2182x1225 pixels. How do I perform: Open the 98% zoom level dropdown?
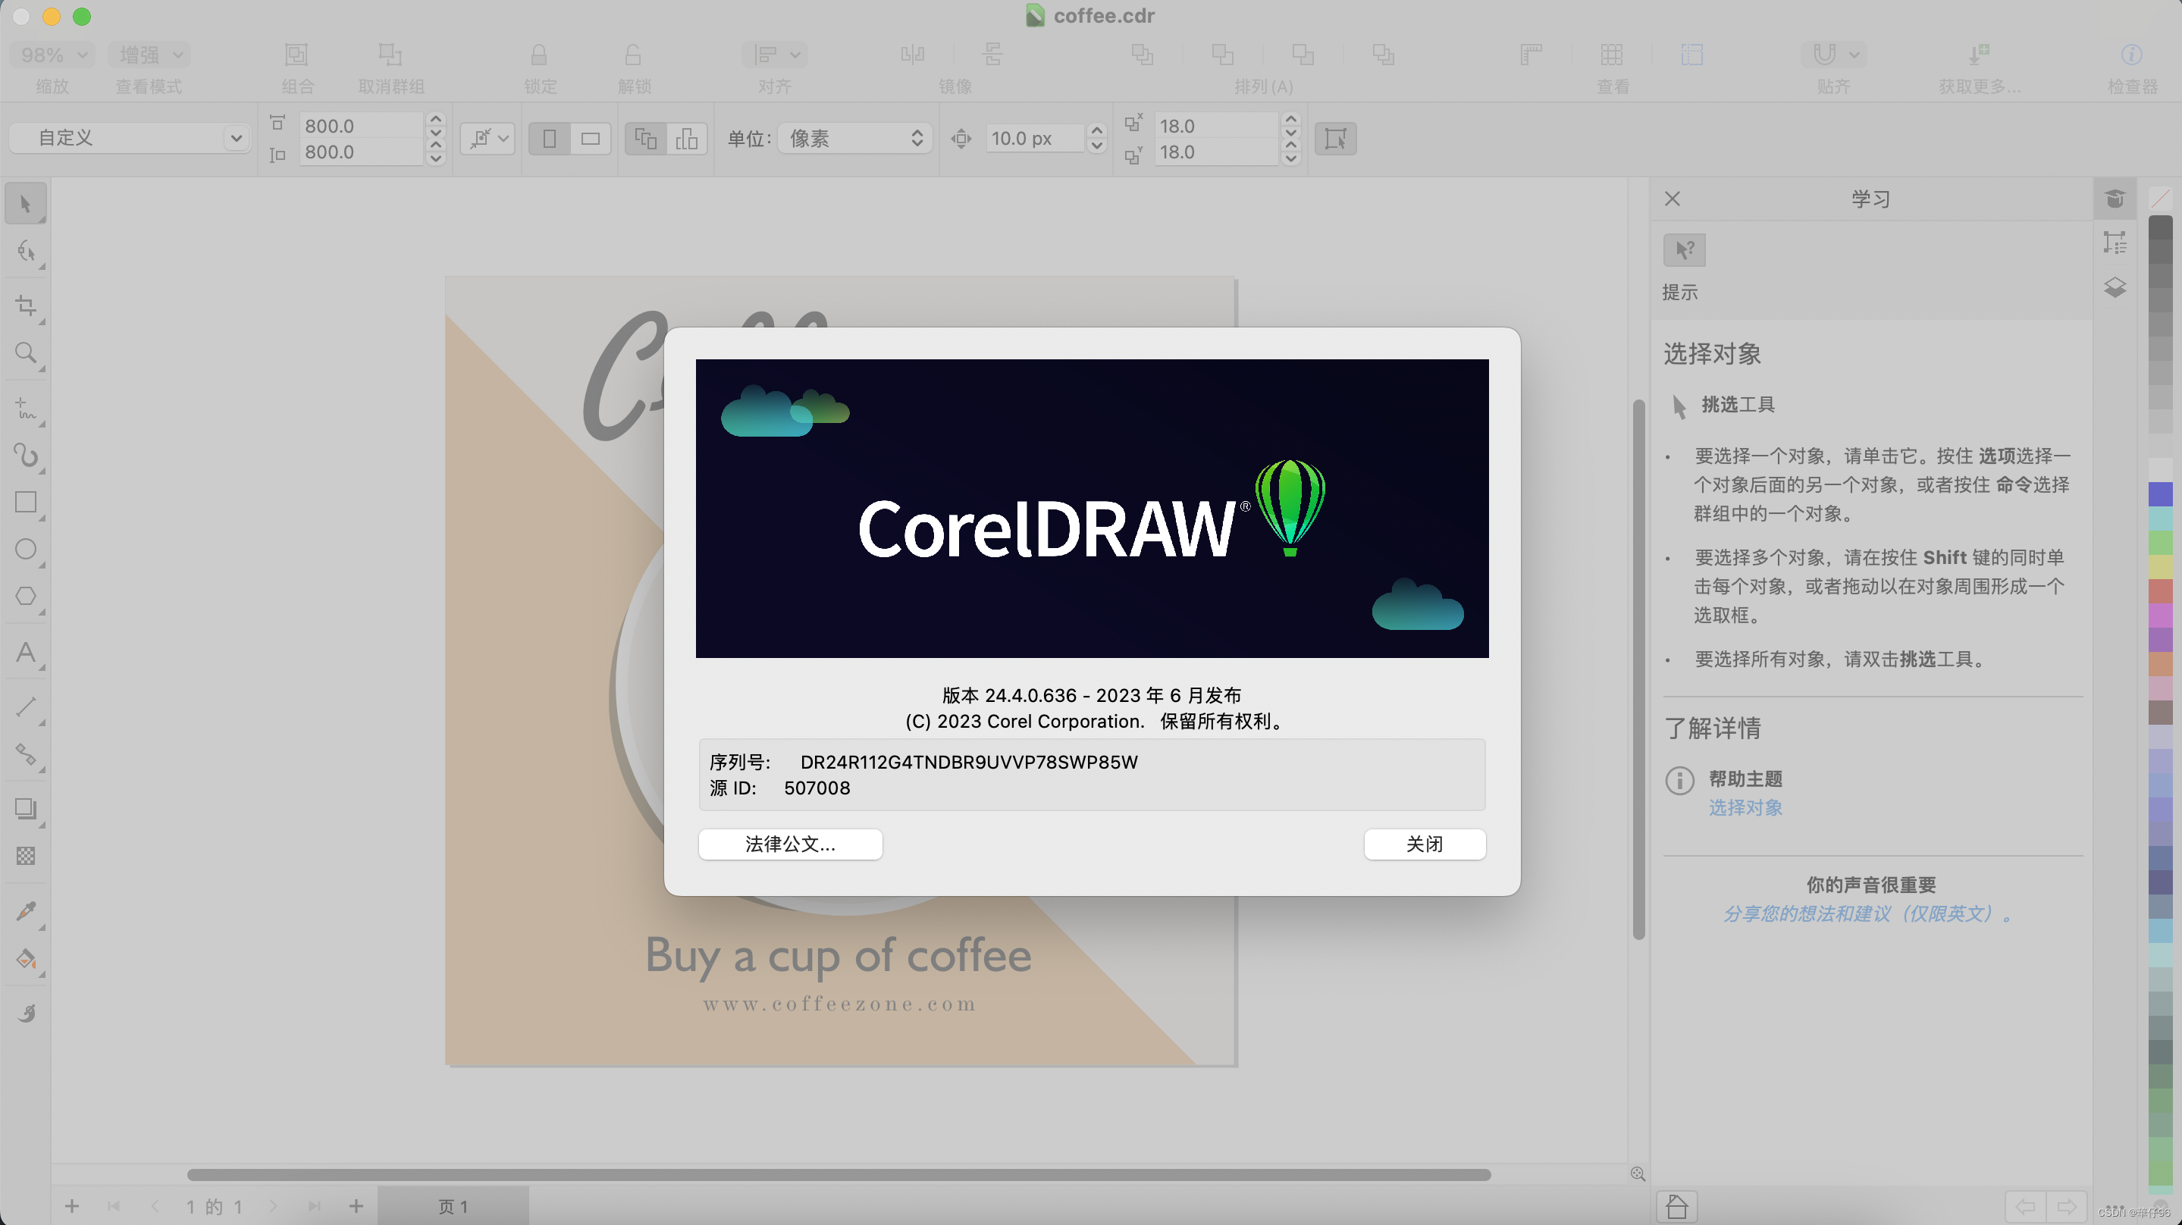[52, 55]
